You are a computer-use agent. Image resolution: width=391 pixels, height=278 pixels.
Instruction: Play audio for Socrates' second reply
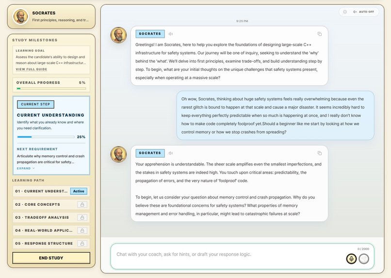(171, 153)
